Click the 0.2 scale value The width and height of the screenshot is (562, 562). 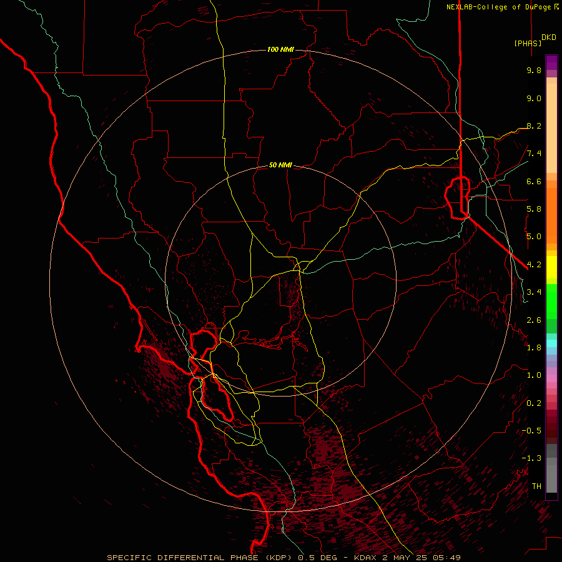(x=534, y=403)
